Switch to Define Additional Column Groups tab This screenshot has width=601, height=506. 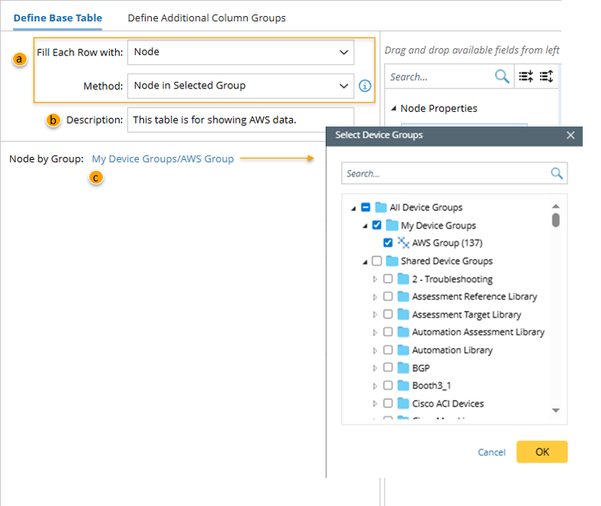[206, 18]
